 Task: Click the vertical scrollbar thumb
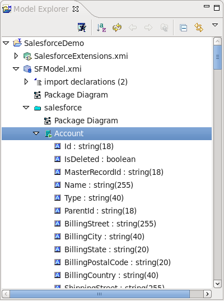[217, 57]
